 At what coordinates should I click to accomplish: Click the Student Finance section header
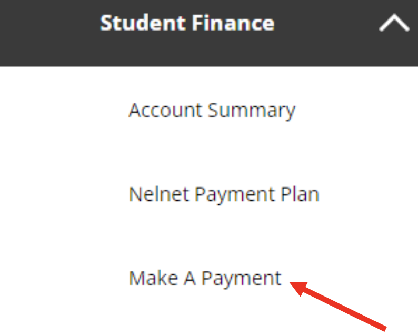pos(187,24)
